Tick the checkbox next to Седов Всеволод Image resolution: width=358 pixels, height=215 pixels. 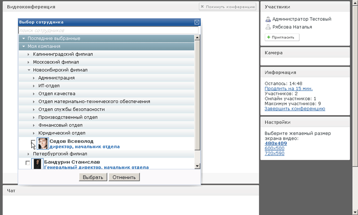(33, 142)
